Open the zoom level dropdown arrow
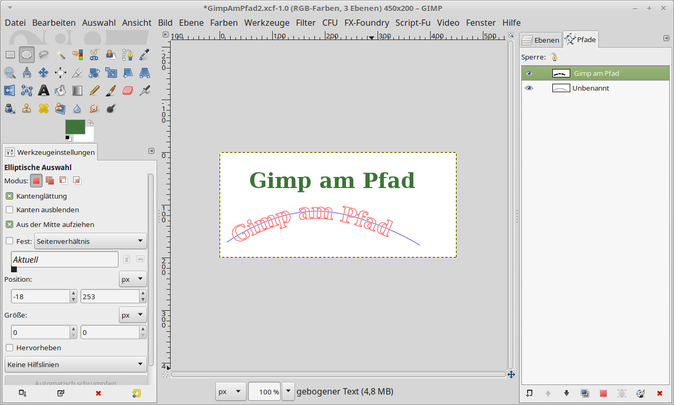This screenshot has width=674, height=405. click(288, 392)
